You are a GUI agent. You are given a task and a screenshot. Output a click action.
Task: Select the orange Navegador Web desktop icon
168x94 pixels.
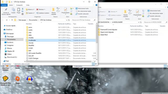click(6, 81)
